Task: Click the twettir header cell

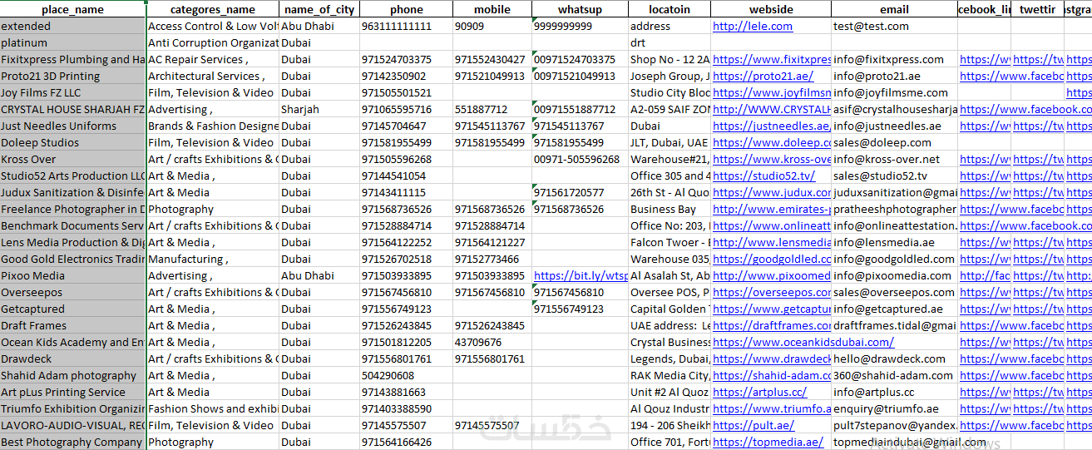Action: click(x=1037, y=9)
